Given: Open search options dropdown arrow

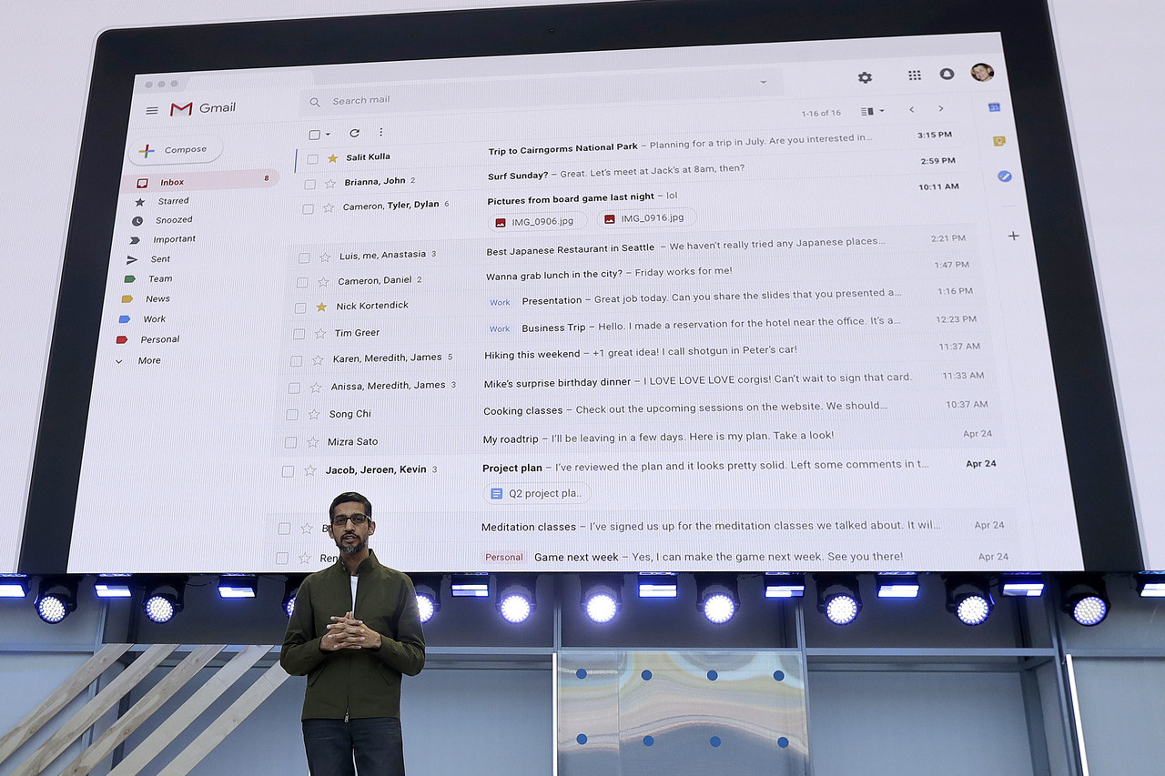Looking at the screenshot, I should [764, 82].
